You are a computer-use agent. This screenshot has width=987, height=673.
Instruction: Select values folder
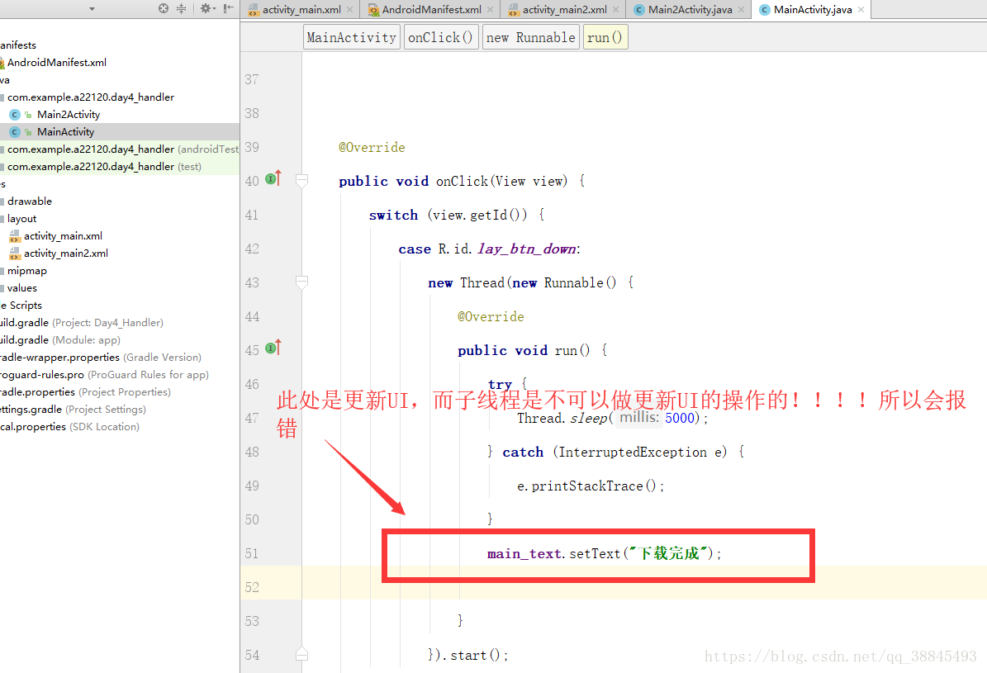[x=22, y=287]
